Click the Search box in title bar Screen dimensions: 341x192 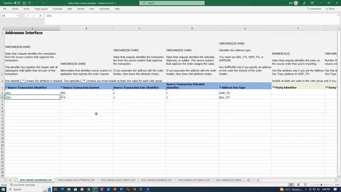(172, 3)
